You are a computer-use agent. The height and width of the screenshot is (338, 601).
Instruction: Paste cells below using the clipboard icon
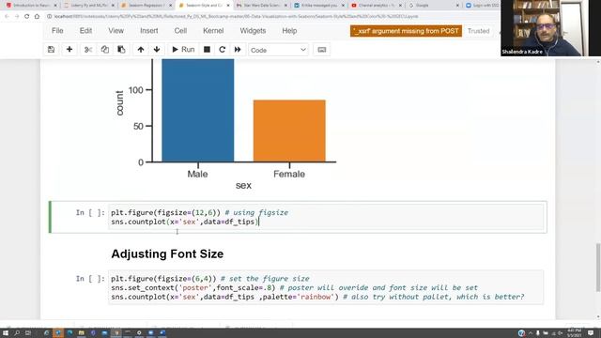point(121,50)
